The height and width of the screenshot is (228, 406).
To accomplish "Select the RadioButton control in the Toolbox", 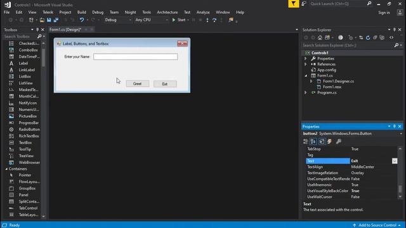I will pos(29,129).
